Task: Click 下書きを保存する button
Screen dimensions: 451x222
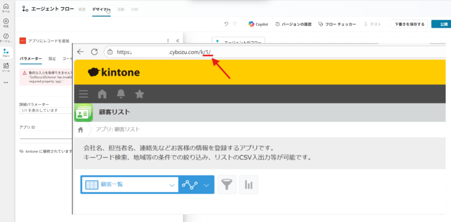Action: [409, 24]
